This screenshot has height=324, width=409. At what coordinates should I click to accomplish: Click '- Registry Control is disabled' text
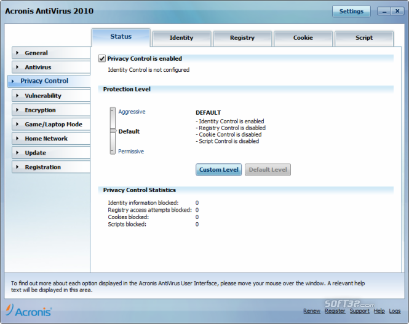231,128
